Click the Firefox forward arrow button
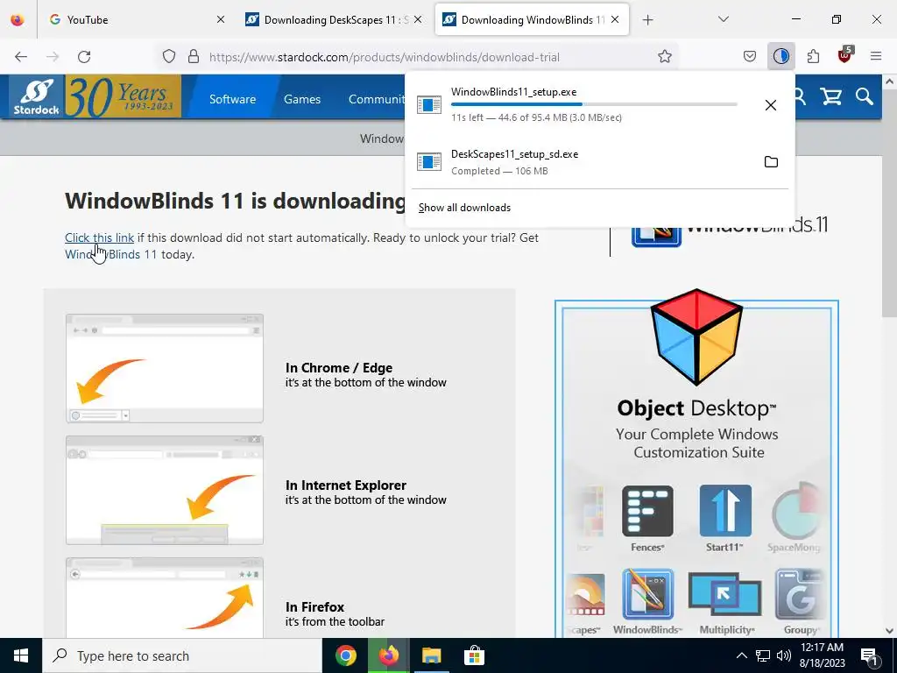Image resolution: width=897 pixels, height=673 pixels. 53,57
